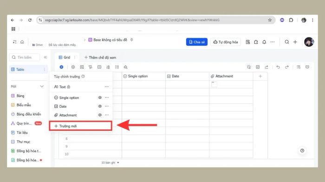Open the help icon beside Tùy chỉnh trường
Viewport: 325px width, 182px height.
coord(83,77)
